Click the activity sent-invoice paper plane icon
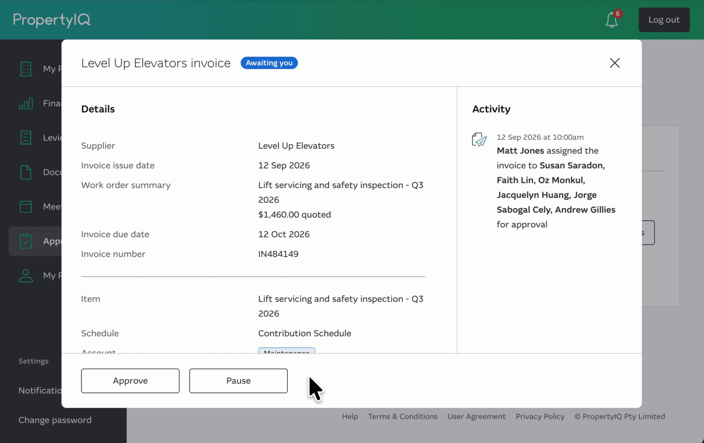This screenshot has width=704, height=443. (x=479, y=140)
